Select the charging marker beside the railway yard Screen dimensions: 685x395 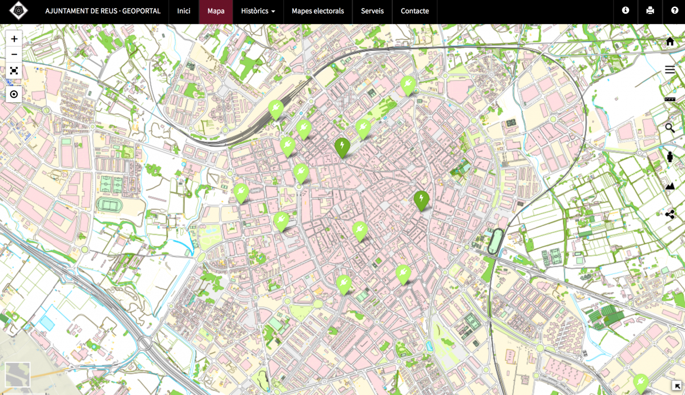(276, 110)
